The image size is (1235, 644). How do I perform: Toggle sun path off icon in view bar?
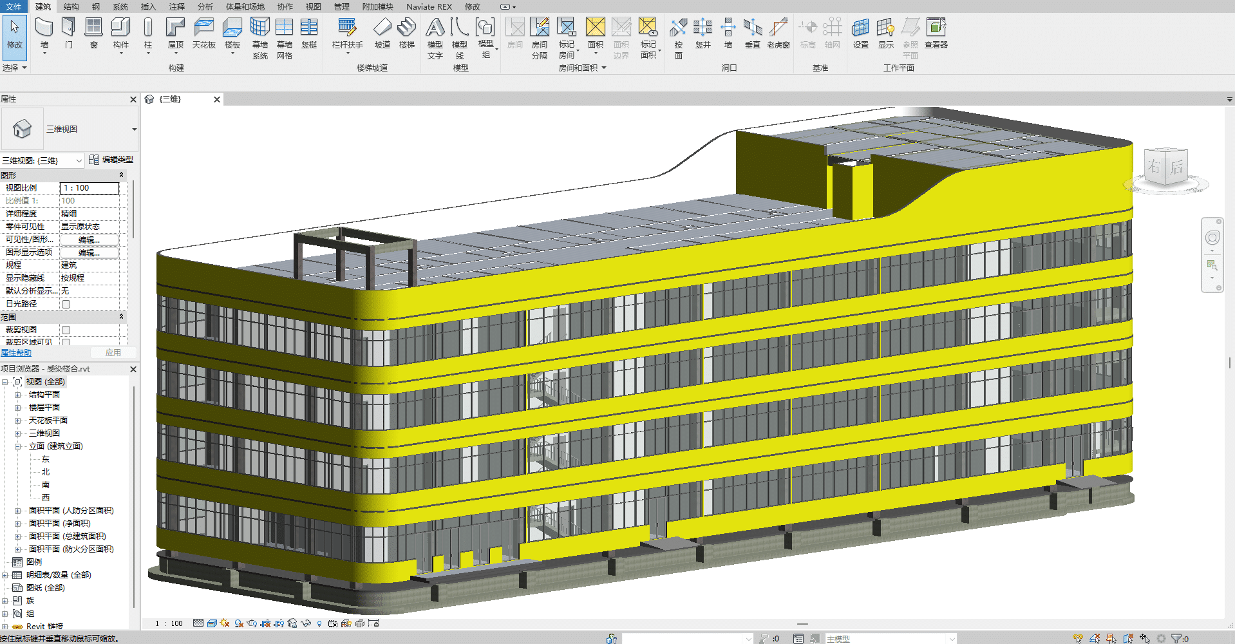coord(225,623)
